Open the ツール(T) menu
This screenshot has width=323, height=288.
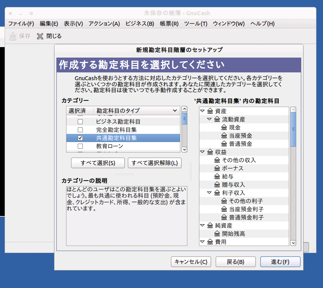pyautogui.click(x=196, y=24)
